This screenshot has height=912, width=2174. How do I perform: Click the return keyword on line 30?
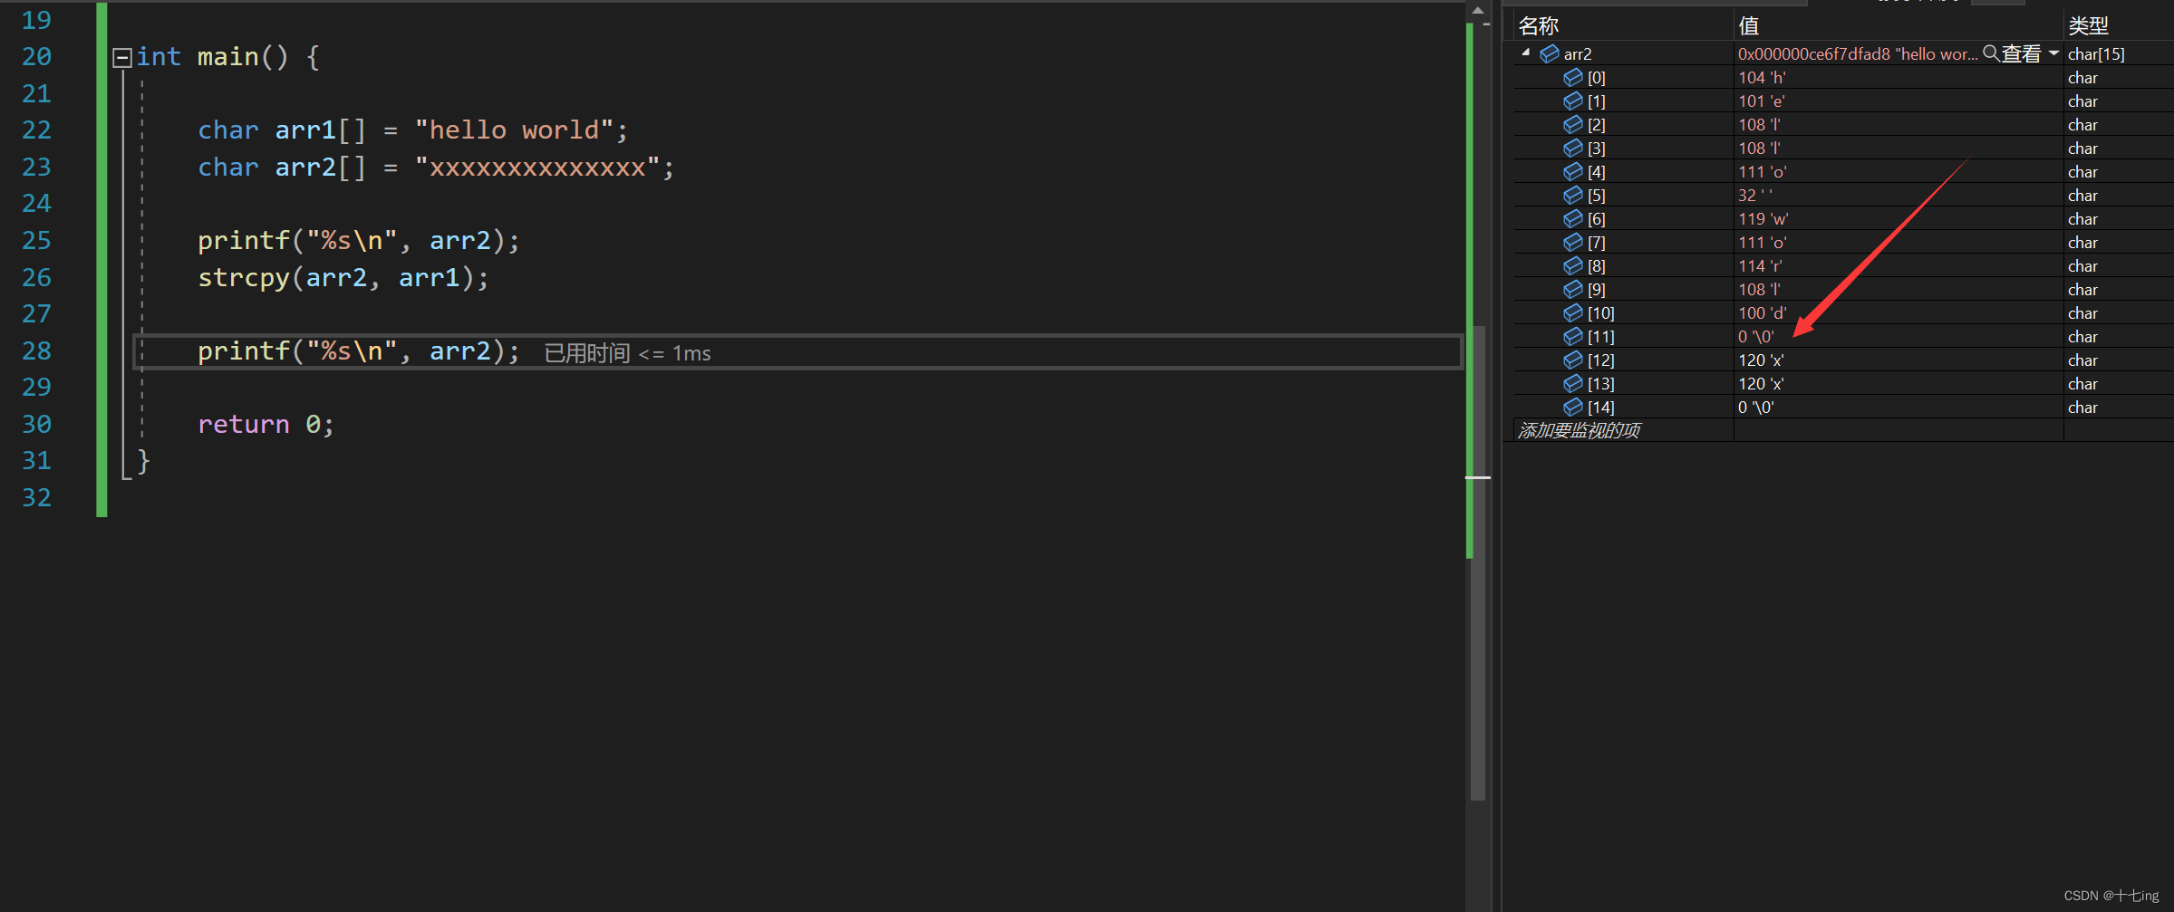point(244,425)
